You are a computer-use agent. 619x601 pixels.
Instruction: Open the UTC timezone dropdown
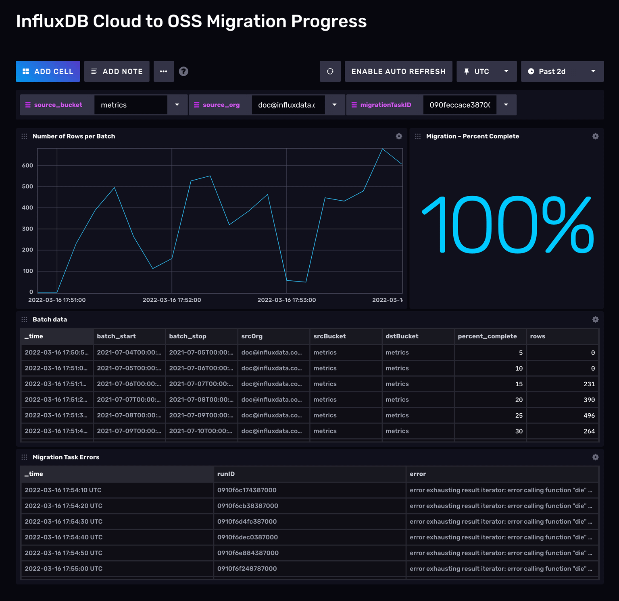[486, 71]
